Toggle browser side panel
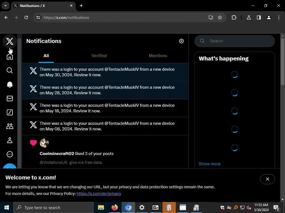Screen dimensions: 285x213 (x=259, y=17)
